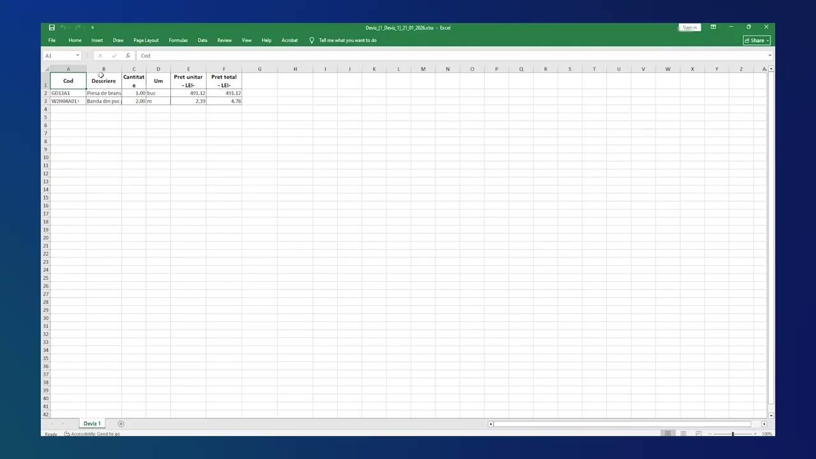Click the Tell me lightbulb icon
Viewport: 816px width, 459px height.
coord(312,40)
